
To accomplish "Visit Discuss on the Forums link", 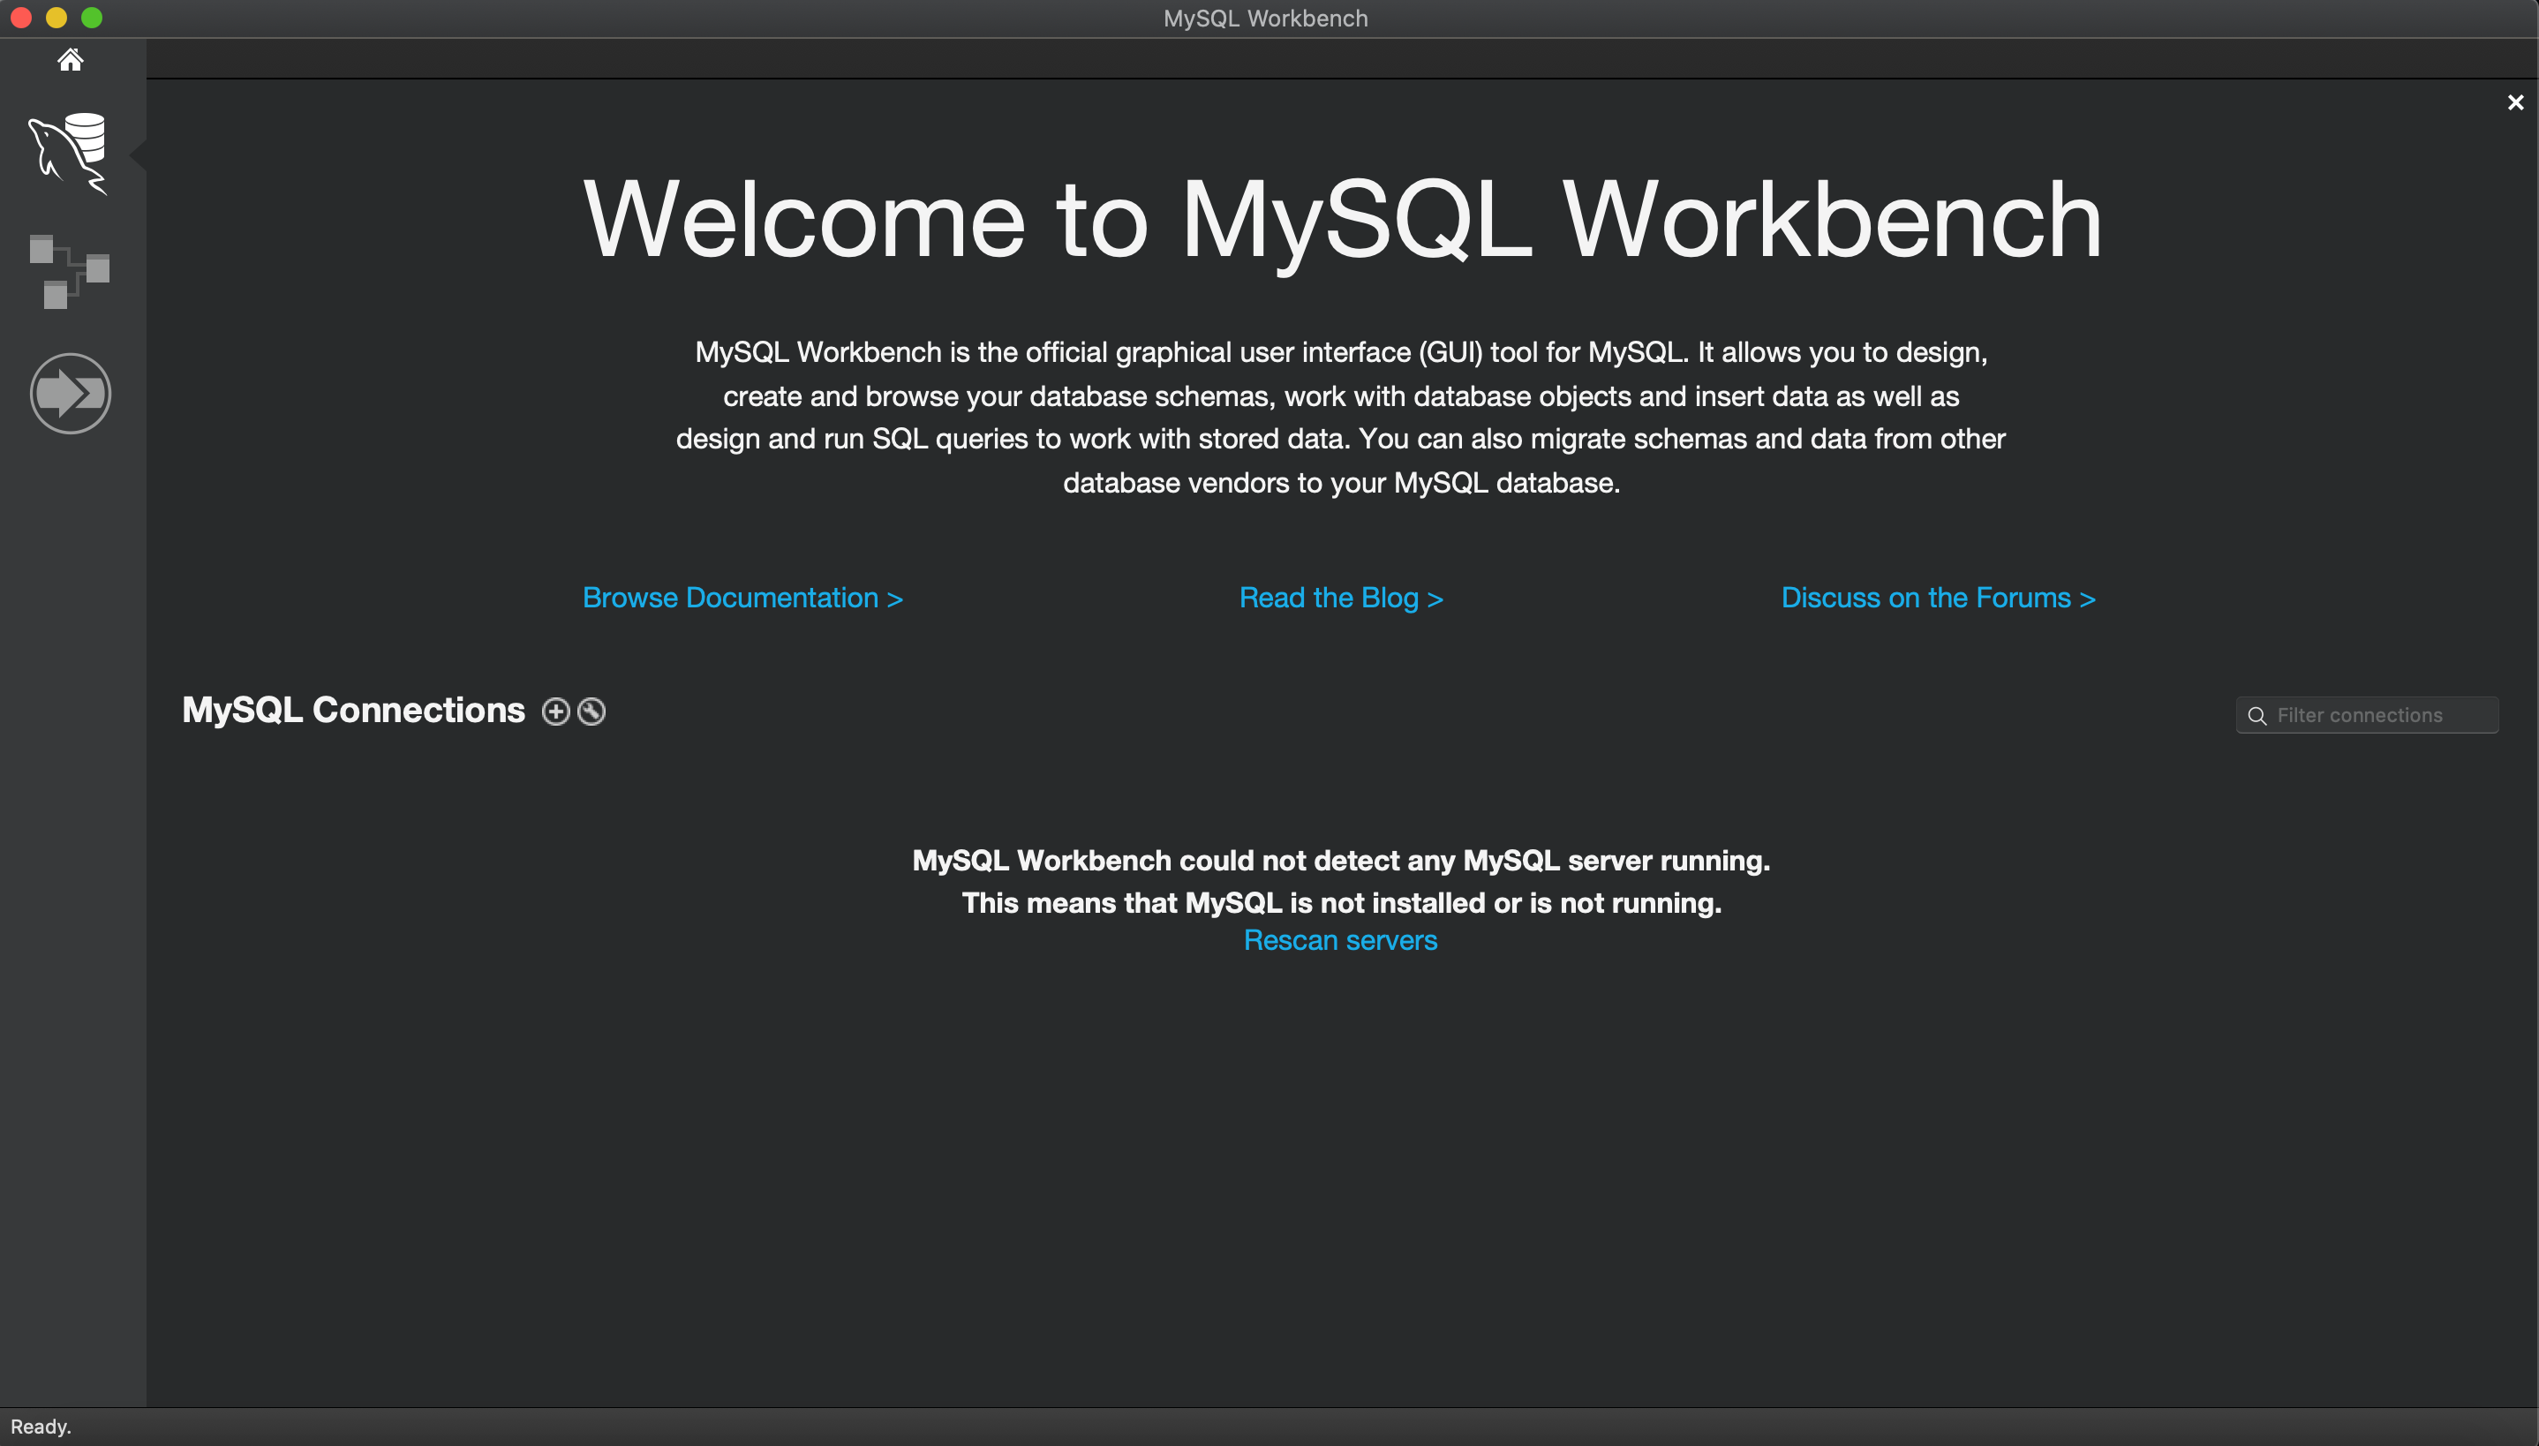I will point(1937,597).
